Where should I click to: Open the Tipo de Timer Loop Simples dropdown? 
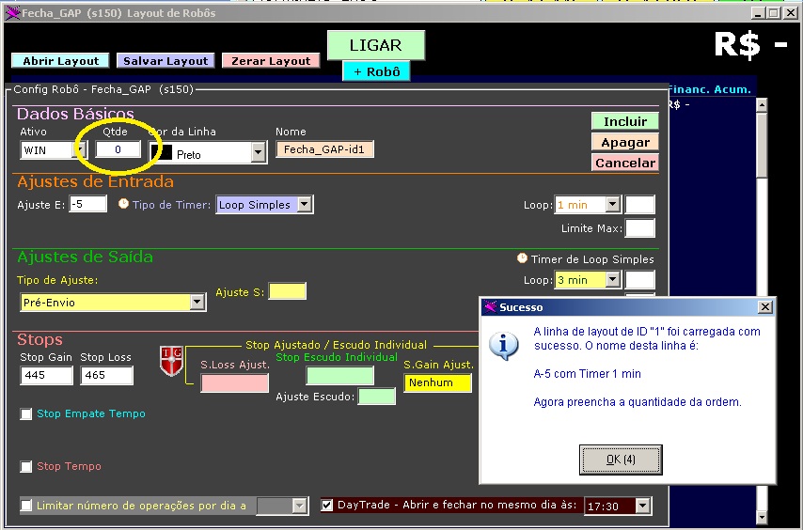(x=304, y=205)
